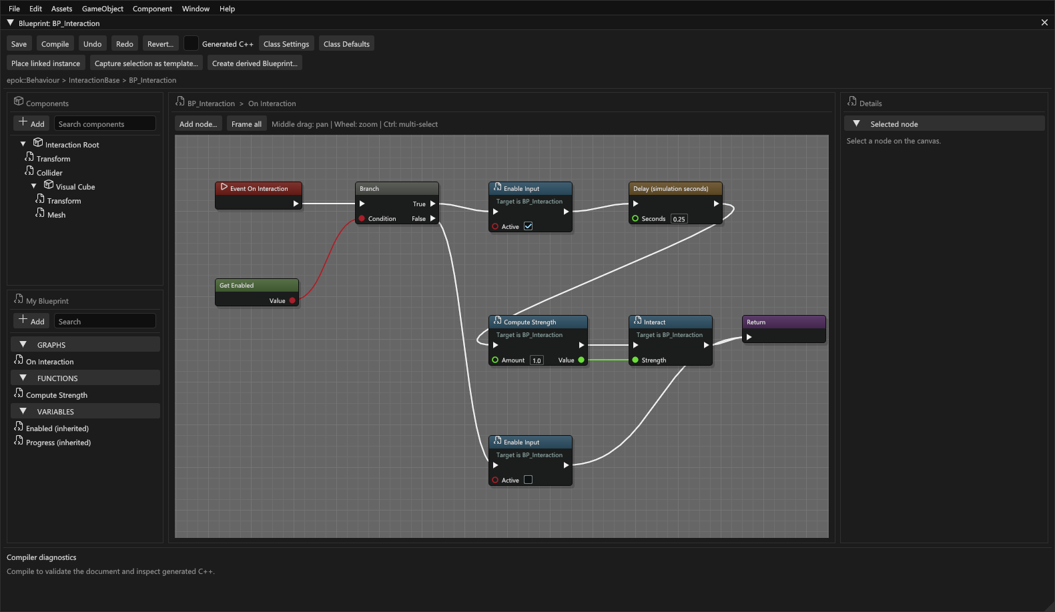Collapse the GRAPHS section

(x=23, y=344)
